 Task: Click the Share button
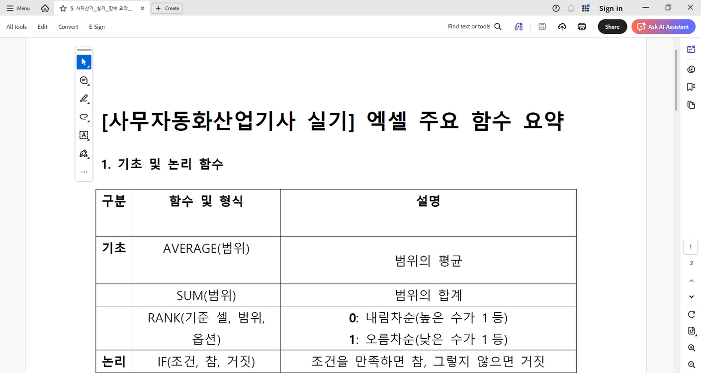[x=612, y=27]
